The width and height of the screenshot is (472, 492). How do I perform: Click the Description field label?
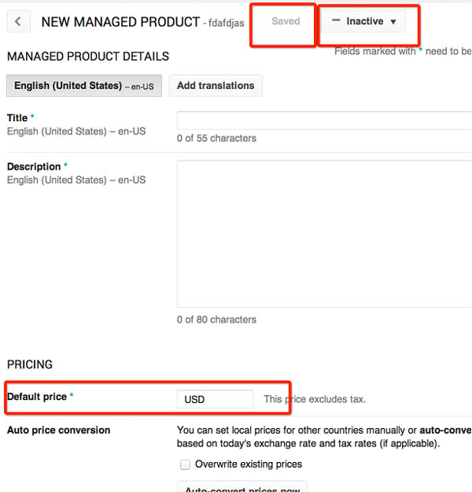pyautogui.click(x=34, y=167)
